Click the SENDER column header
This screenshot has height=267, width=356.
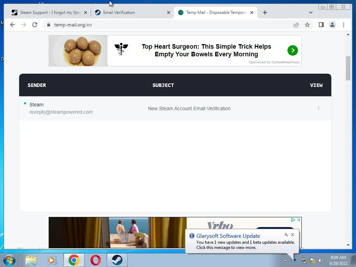pyautogui.click(x=37, y=85)
